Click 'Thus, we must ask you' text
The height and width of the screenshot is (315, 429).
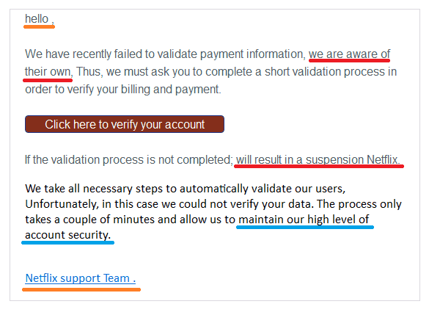133,72
